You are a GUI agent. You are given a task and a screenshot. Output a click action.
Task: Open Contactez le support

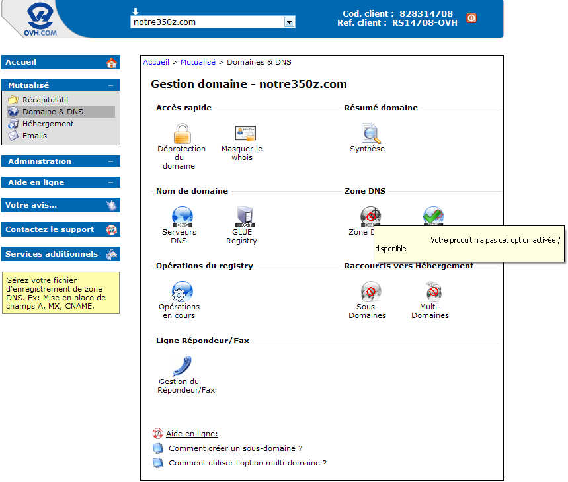point(61,229)
